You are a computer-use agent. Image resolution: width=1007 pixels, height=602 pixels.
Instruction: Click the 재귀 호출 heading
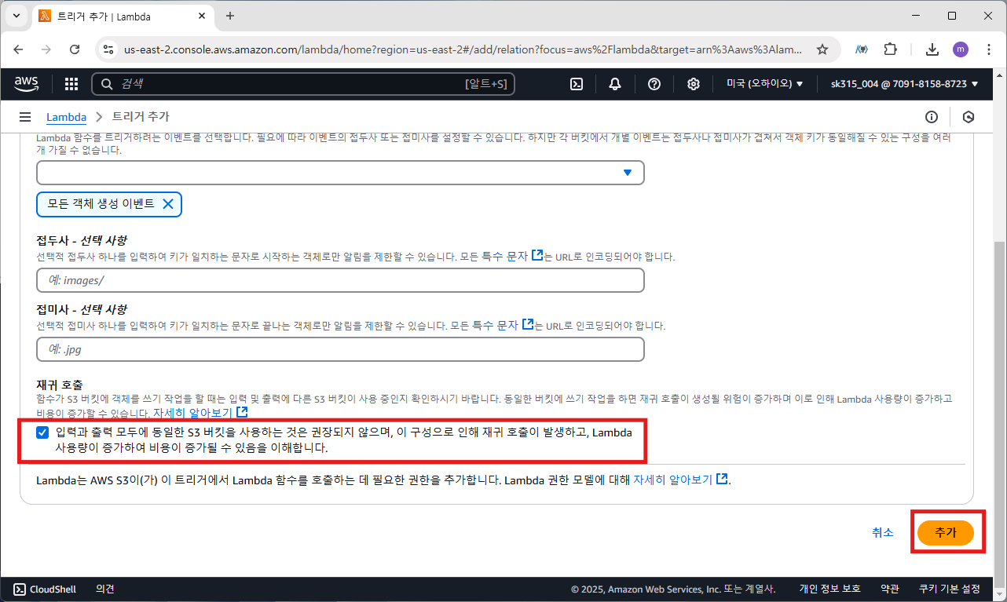point(60,385)
